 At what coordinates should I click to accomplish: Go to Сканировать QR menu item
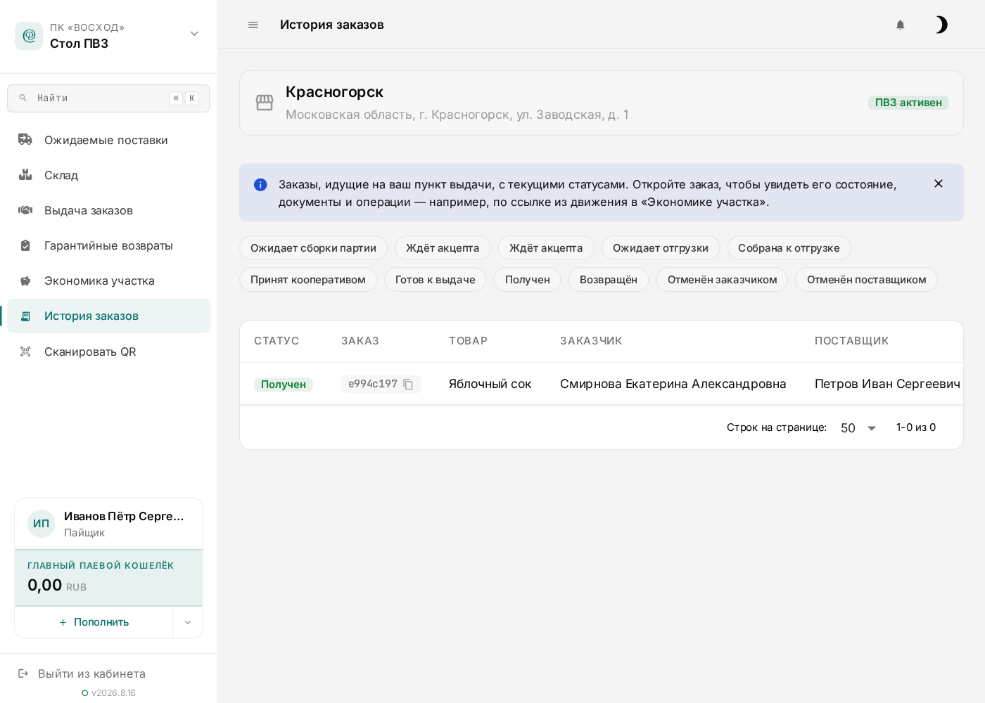(108, 351)
